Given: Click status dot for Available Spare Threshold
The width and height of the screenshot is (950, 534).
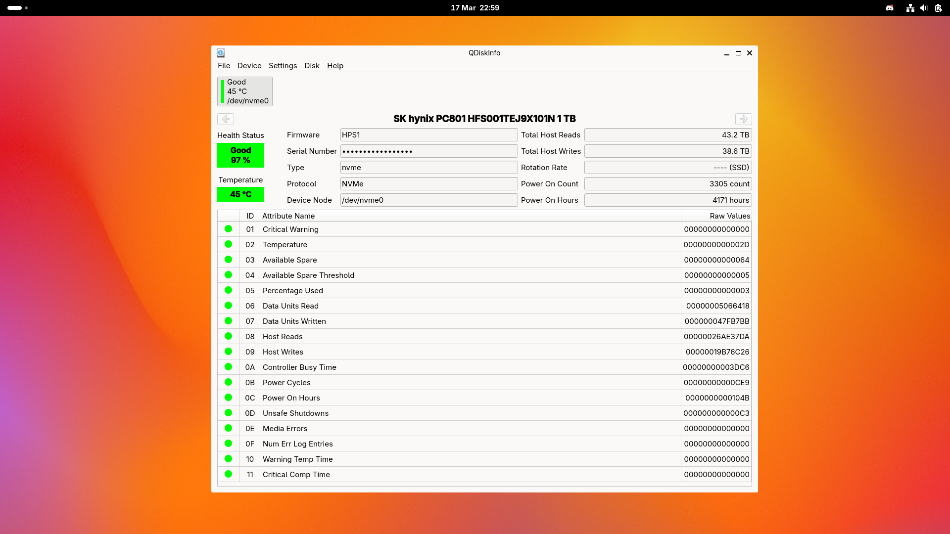Looking at the screenshot, I should click(228, 275).
